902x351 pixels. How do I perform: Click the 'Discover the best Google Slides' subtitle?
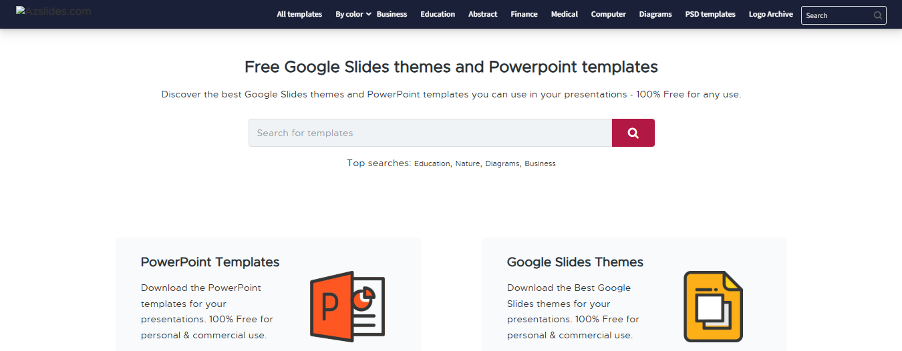(451, 94)
